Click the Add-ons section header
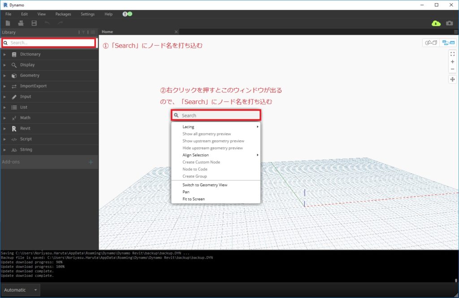 49,162
